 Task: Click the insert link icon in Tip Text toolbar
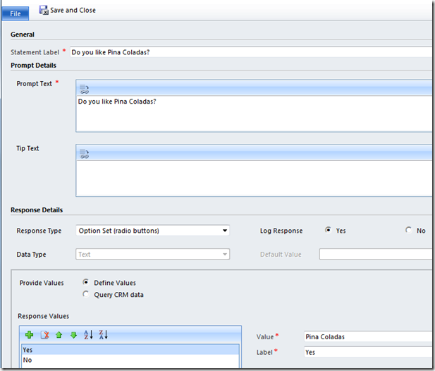[x=84, y=154]
